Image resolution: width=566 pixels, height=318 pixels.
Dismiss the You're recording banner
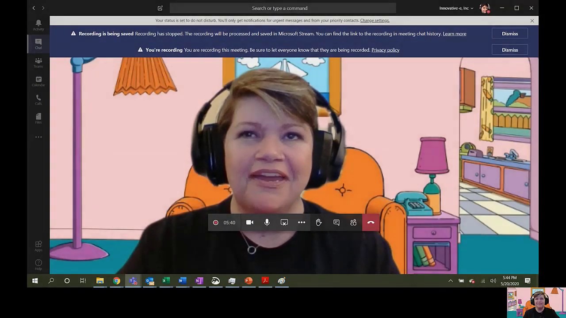(510, 50)
